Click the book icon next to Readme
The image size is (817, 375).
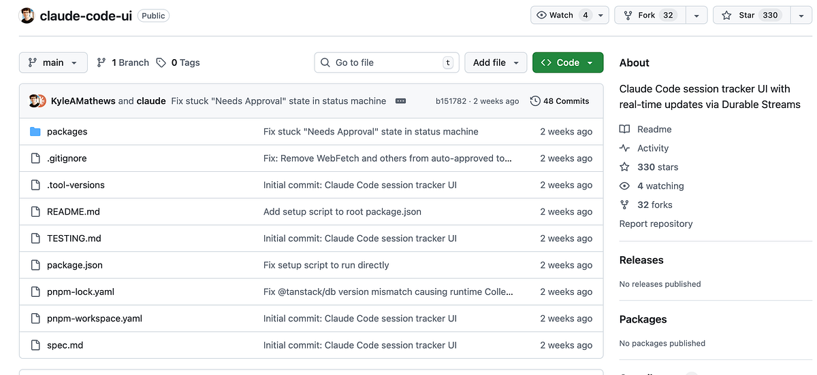pos(624,129)
